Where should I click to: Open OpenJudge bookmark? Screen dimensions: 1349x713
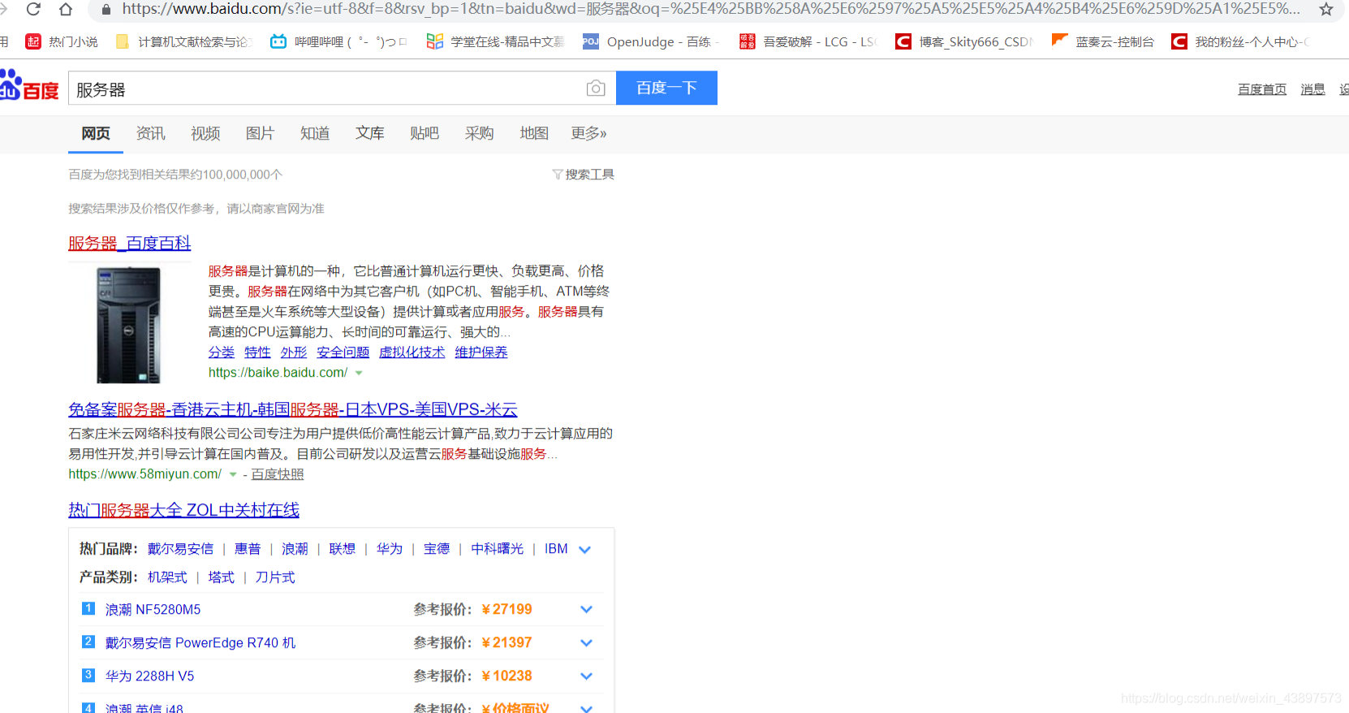pos(652,41)
